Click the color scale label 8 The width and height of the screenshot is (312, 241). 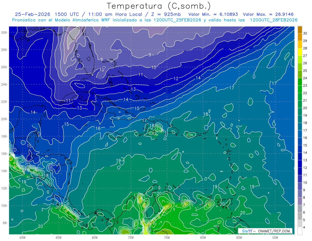304,198
